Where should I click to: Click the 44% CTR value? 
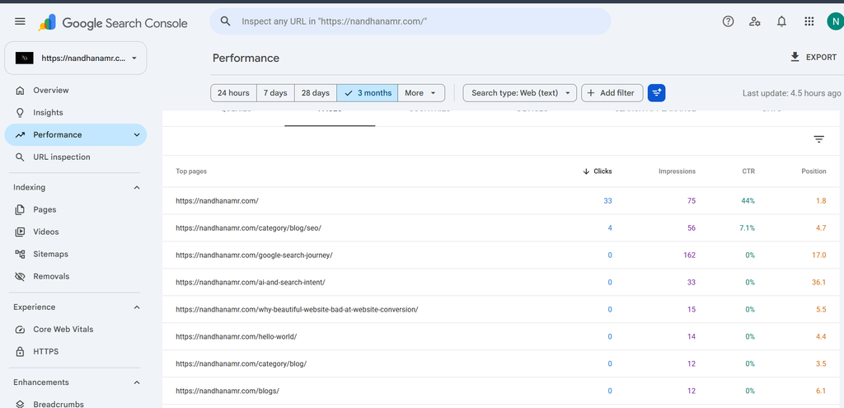pyautogui.click(x=748, y=201)
